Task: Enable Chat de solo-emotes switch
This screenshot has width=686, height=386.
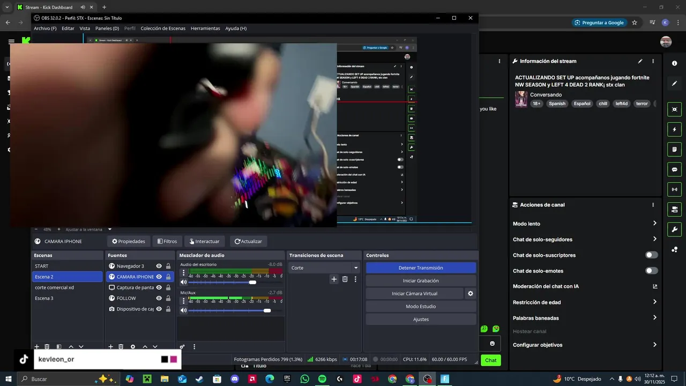Action: coord(652,271)
